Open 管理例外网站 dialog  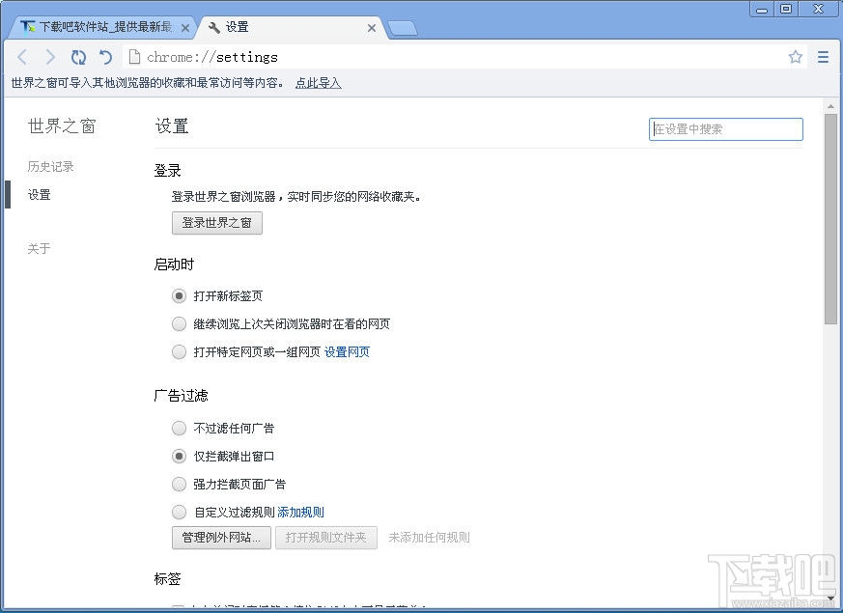(x=220, y=539)
